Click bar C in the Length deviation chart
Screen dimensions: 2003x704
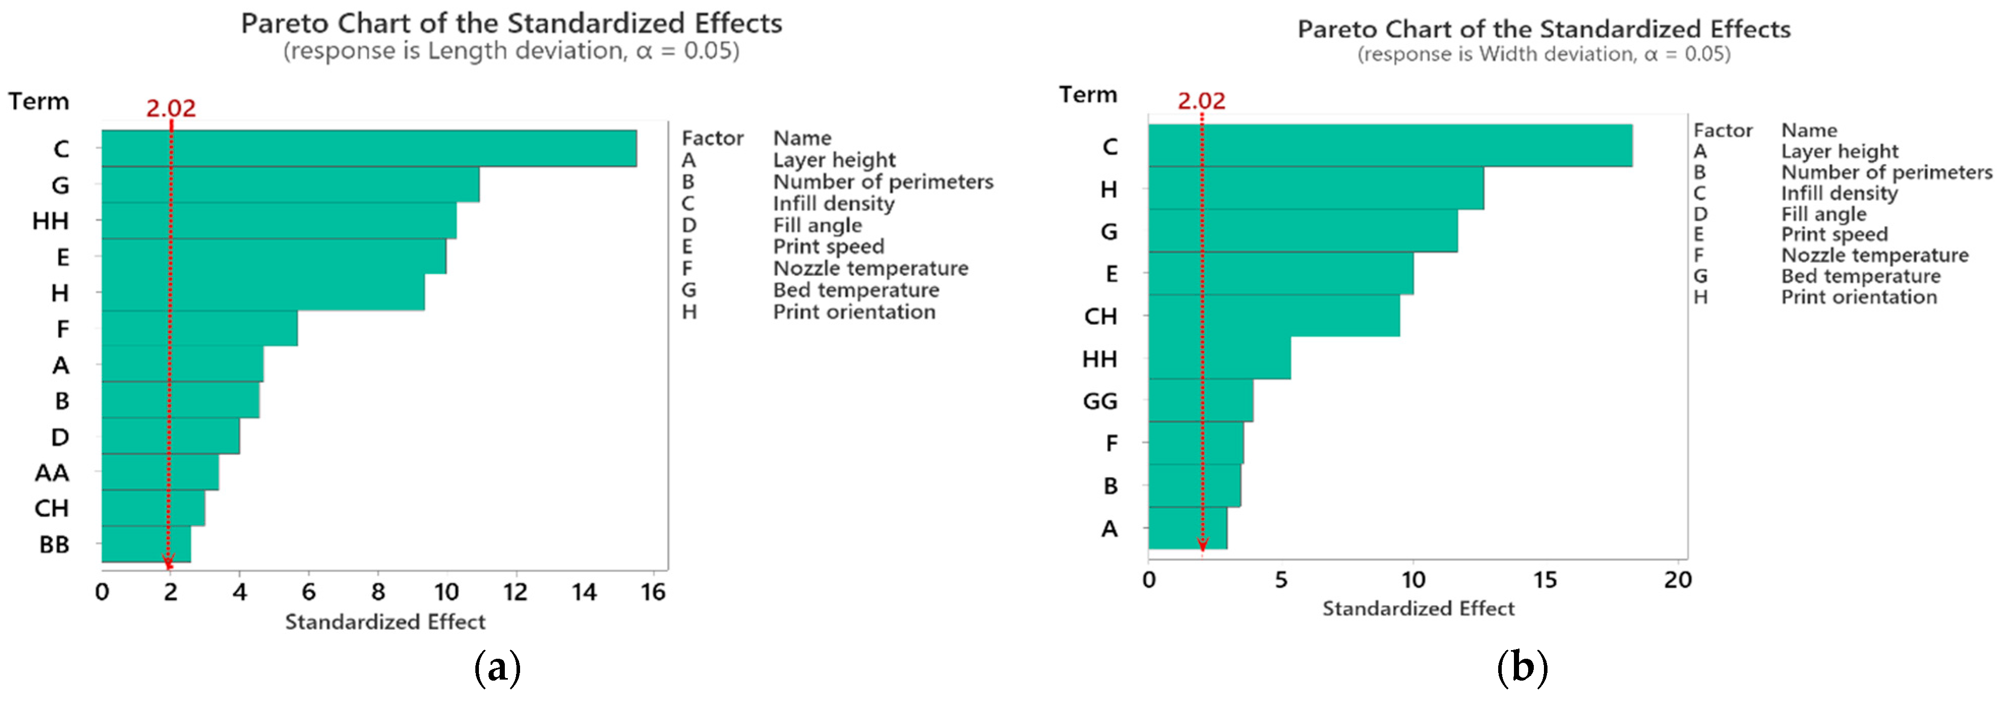coord(369,148)
